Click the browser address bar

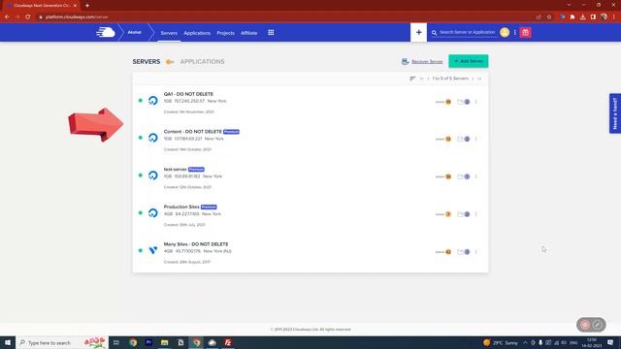tap(285, 17)
